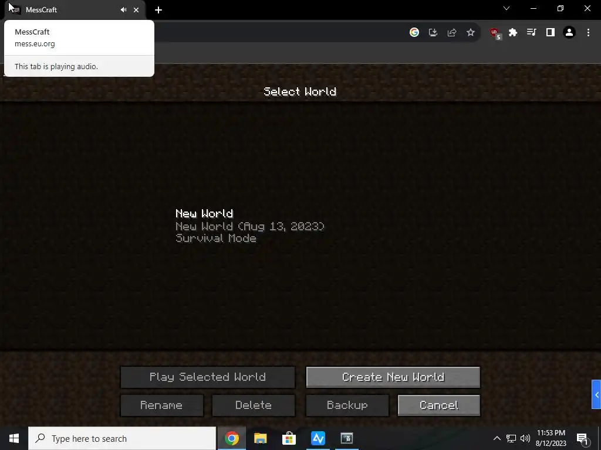Click the Google icon in address bar

(x=414, y=33)
